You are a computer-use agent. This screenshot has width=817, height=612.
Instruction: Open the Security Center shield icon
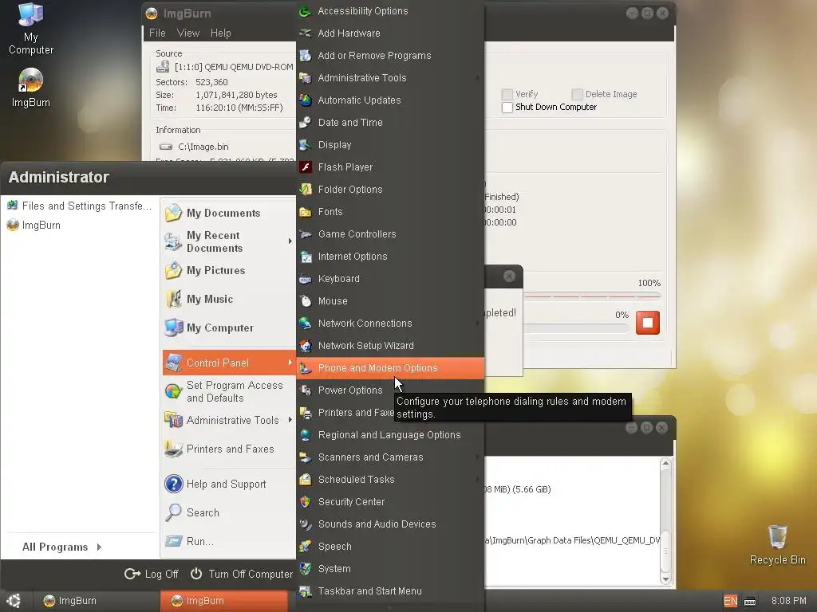pyautogui.click(x=306, y=502)
